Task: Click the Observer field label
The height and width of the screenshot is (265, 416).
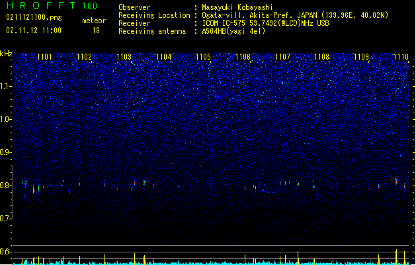Action: point(134,7)
